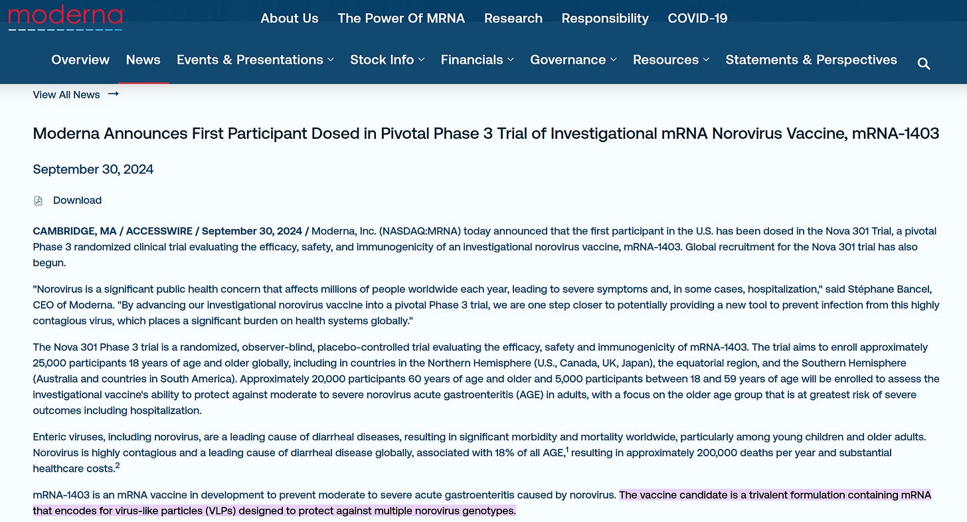967x522 pixels.
Task: Click the Moderna logo
Action: 65,17
